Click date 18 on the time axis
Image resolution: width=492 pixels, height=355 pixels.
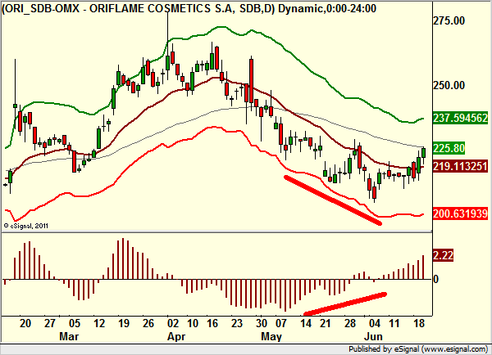pyautogui.click(x=418, y=323)
